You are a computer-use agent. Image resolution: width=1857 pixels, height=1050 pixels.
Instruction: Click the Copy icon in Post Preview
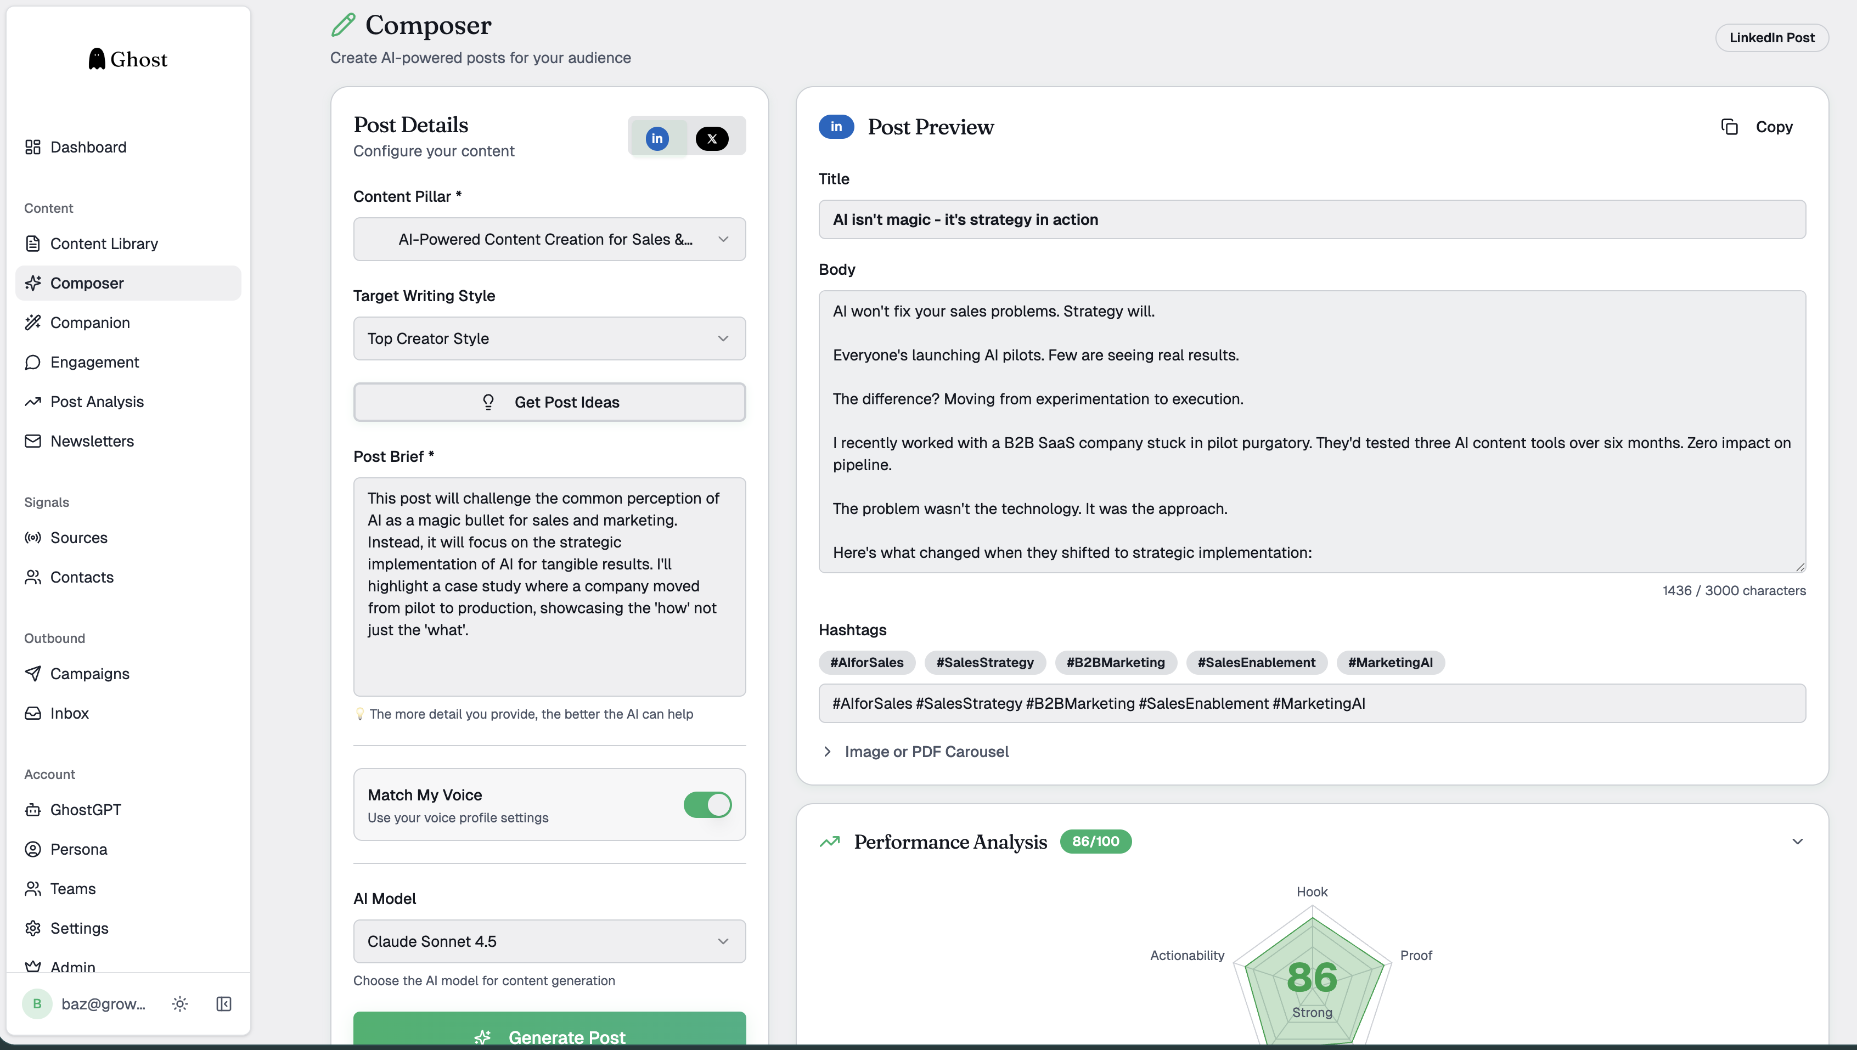(1729, 127)
